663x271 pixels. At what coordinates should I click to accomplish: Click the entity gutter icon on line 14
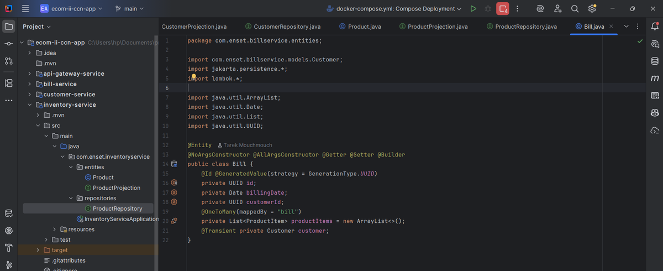pos(174,164)
